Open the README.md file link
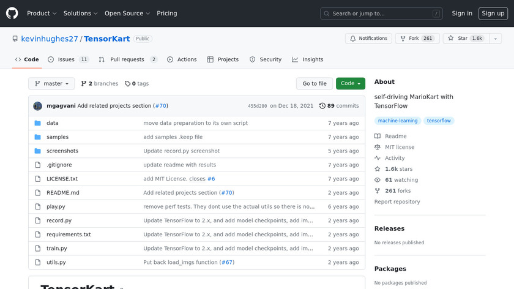 [x=63, y=193]
